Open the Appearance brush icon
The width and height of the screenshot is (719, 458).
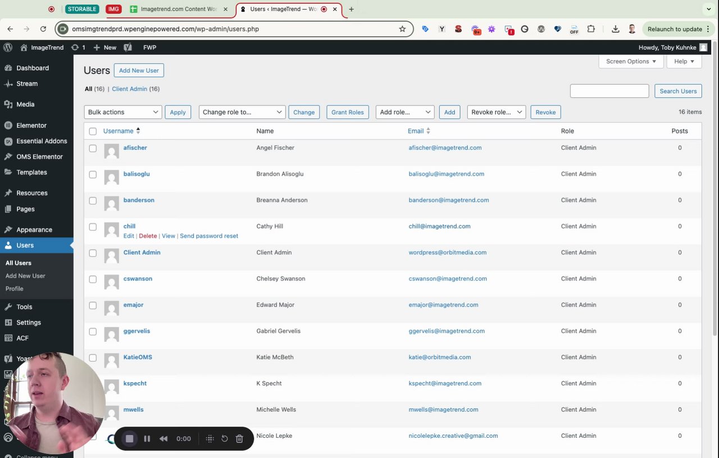click(x=8, y=230)
